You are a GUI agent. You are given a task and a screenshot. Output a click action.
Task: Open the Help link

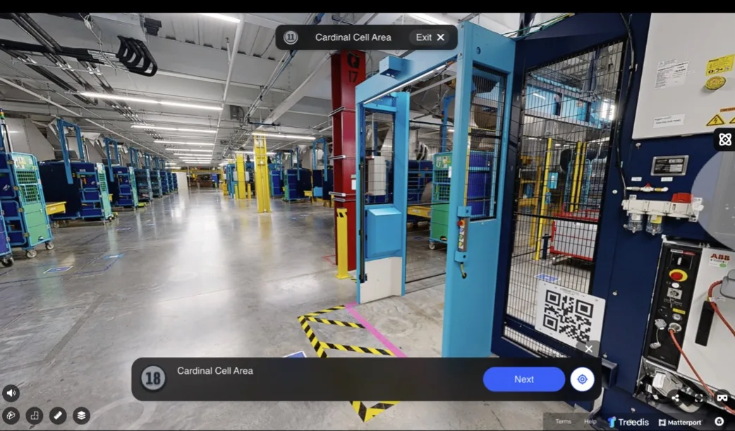(x=590, y=422)
